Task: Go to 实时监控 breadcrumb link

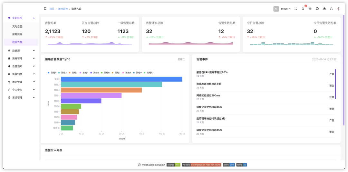Action: pyautogui.click(x=63, y=9)
